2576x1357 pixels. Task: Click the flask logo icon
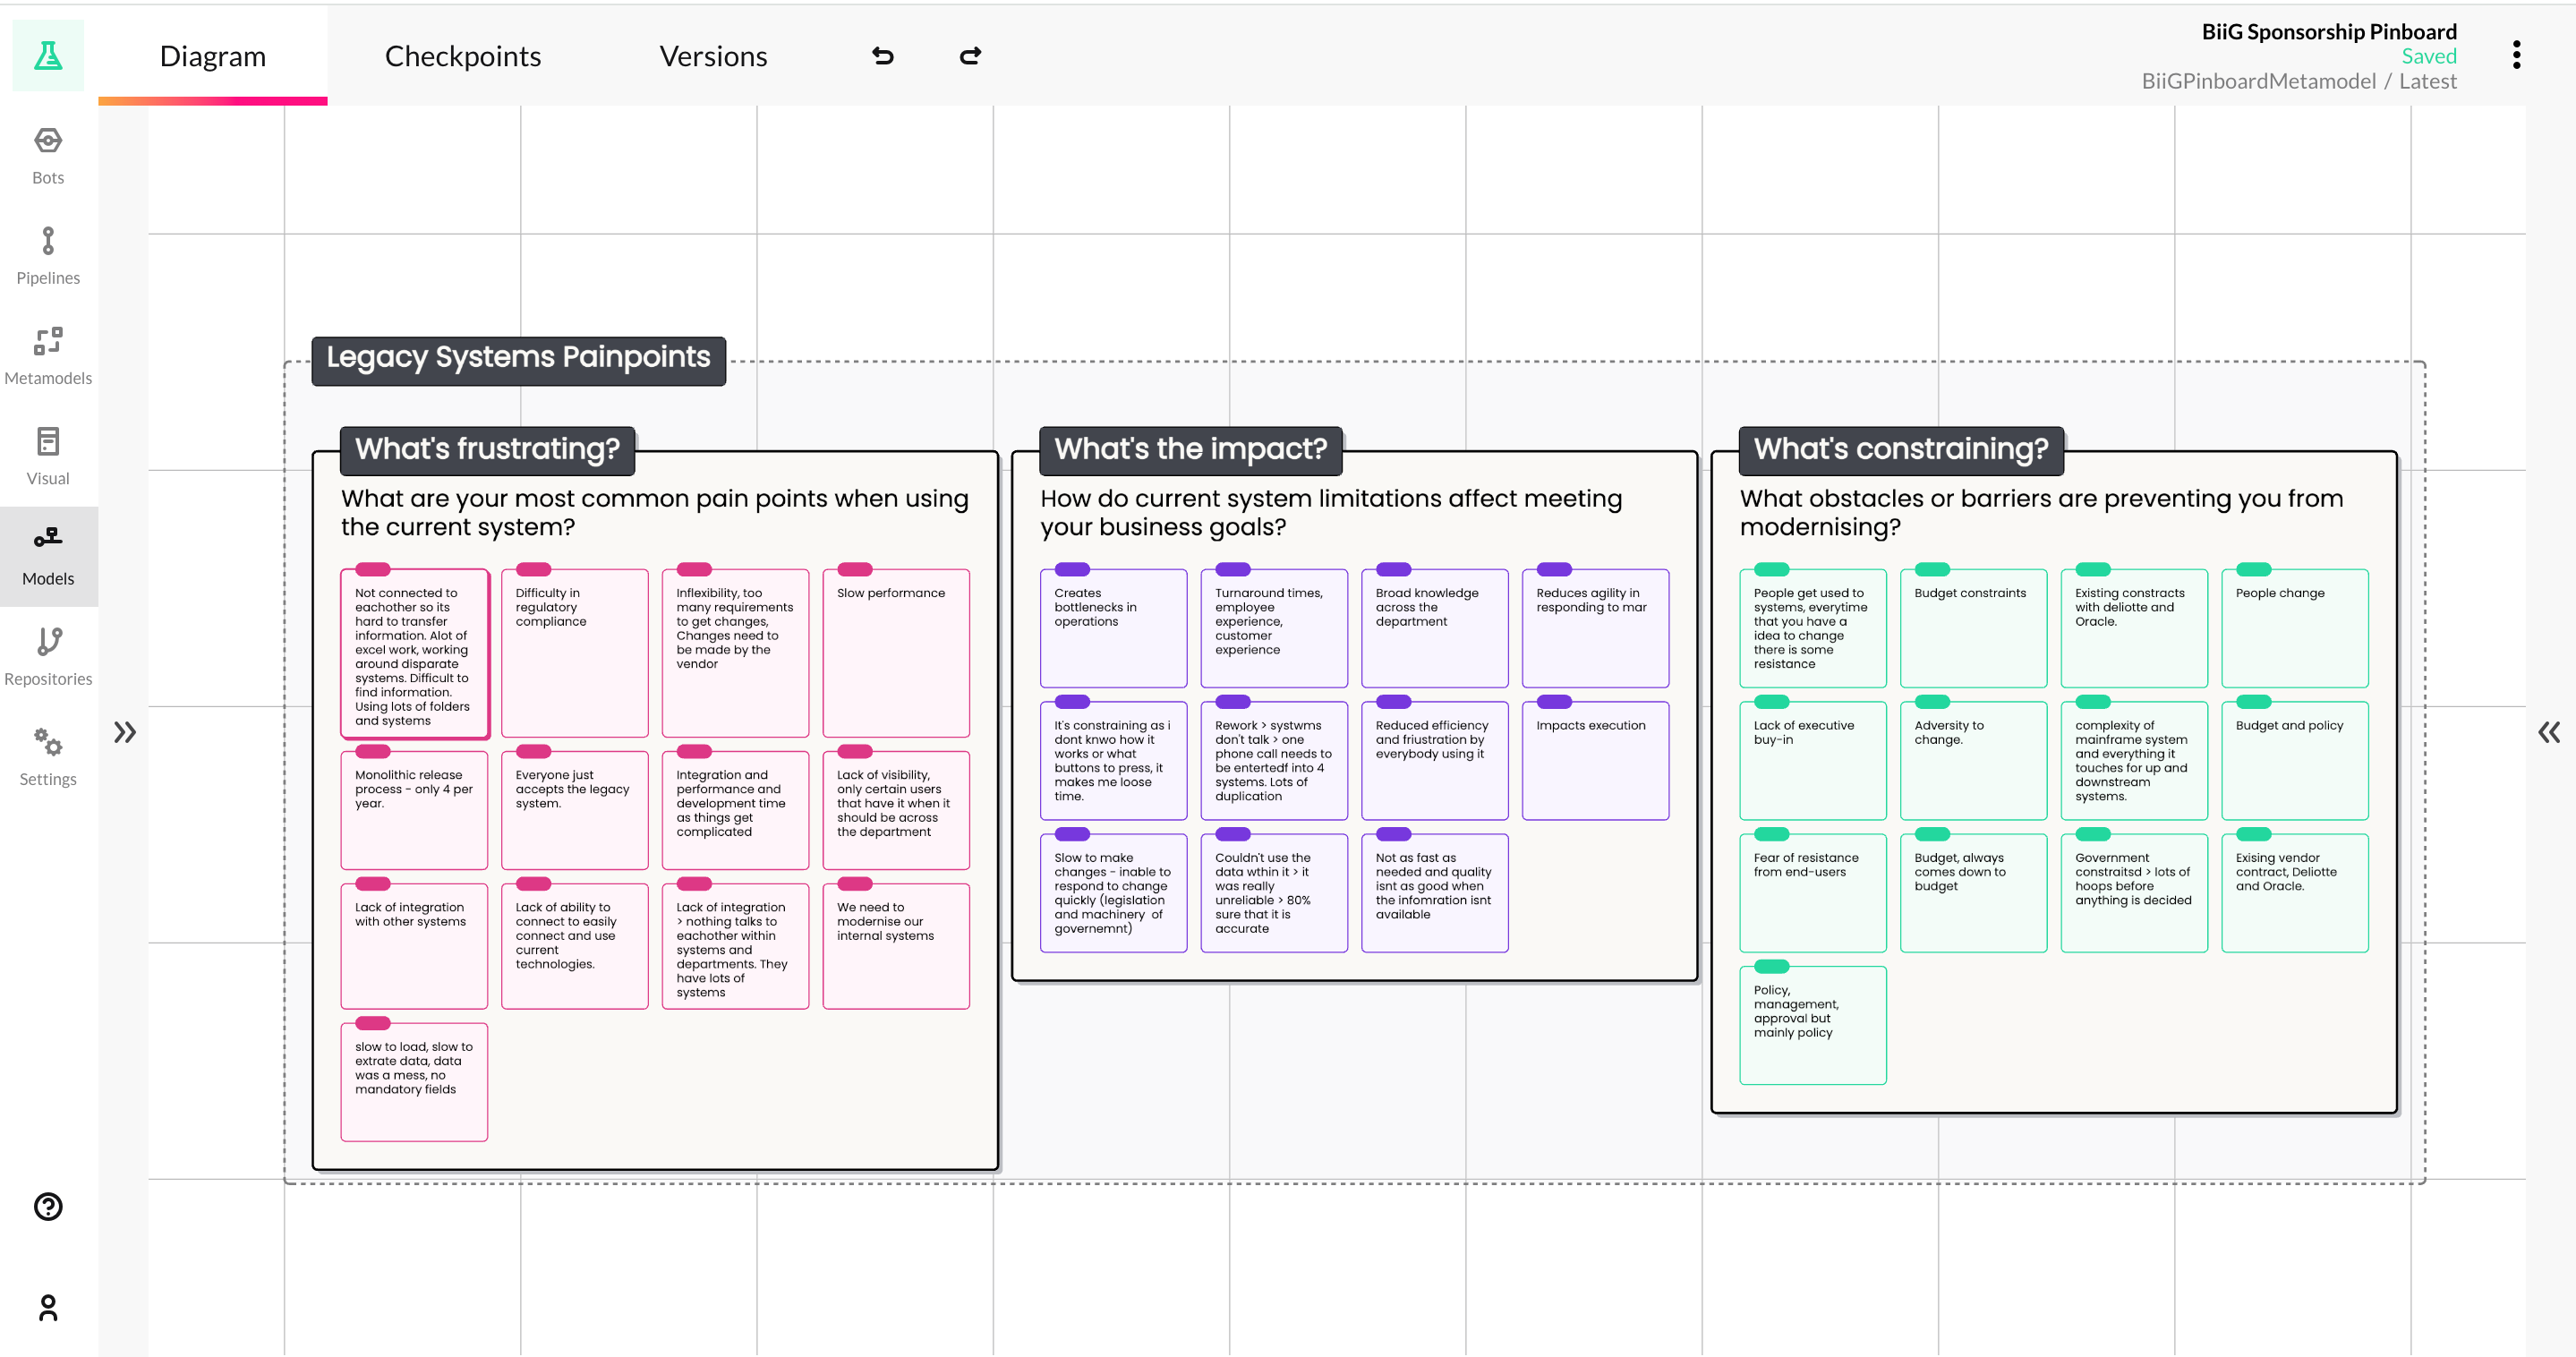click(x=48, y=56)
